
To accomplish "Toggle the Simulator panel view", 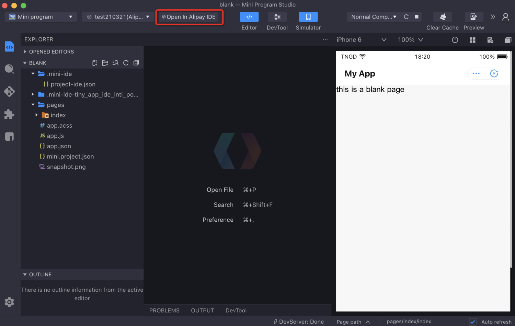I will [308, 17].
